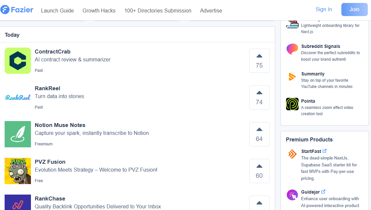Screen dimensions: 371x210
Task: Click the StartFast orange chevrons icon
Action: 292,154
